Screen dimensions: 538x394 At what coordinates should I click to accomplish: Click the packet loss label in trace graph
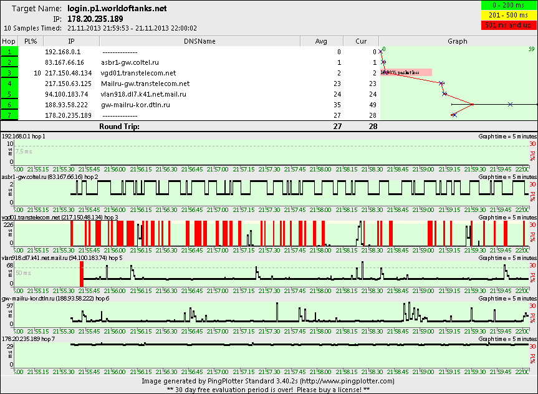pyautogui.click(x=406, y=73)
